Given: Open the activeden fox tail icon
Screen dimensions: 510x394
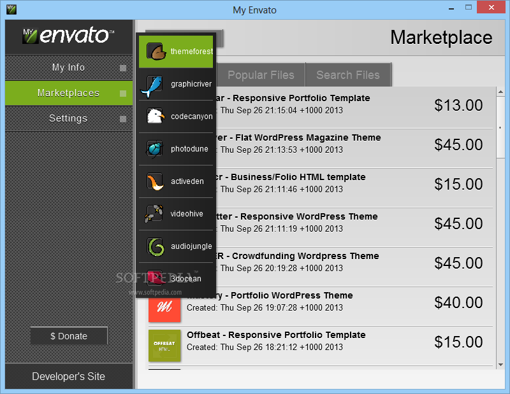Looking at the screenshot, I should (155, 181).
